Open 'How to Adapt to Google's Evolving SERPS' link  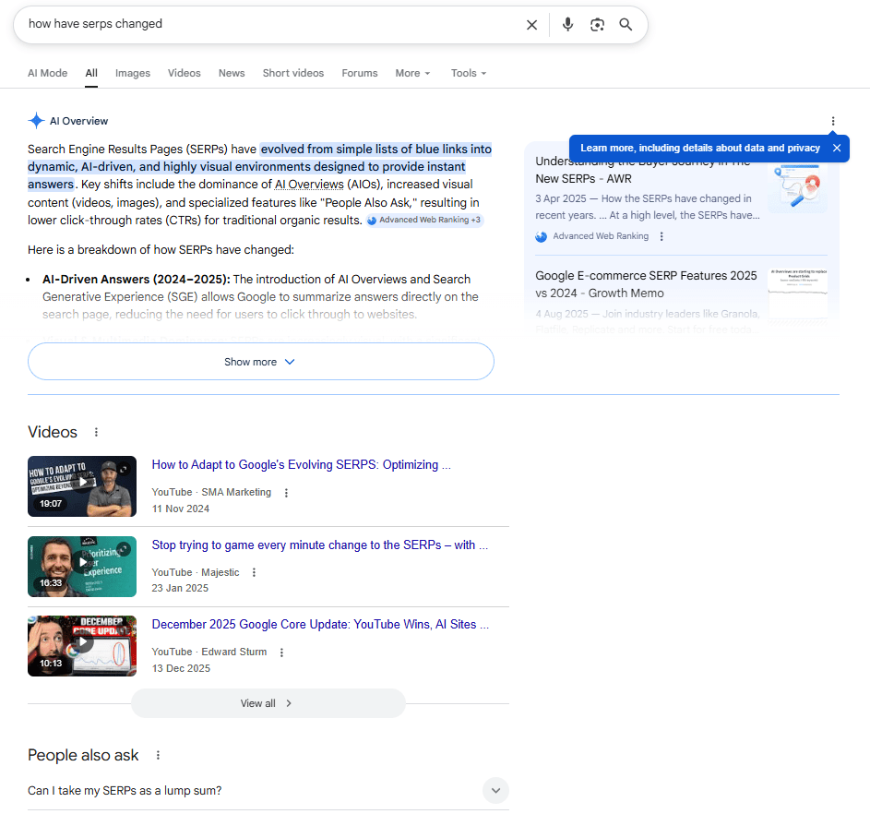click(x=301, y=465)
